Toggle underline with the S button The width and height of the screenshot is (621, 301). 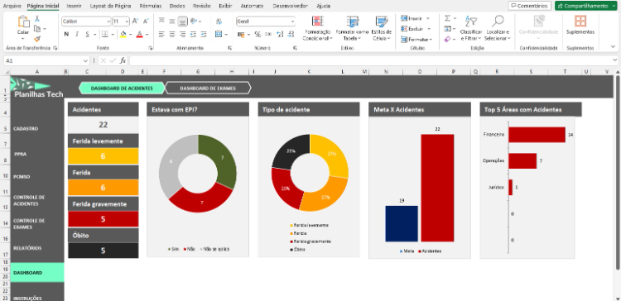(87, 35)
